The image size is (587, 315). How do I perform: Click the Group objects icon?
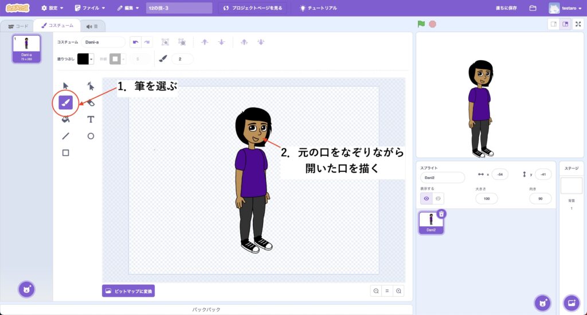(165, 42)
